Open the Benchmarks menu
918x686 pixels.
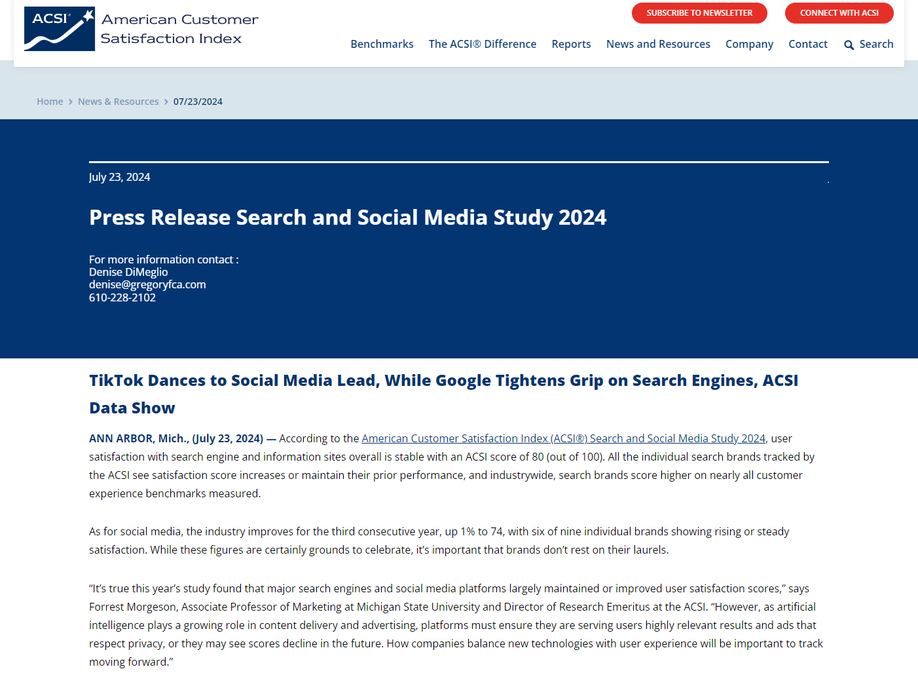(x=382, y=44)
